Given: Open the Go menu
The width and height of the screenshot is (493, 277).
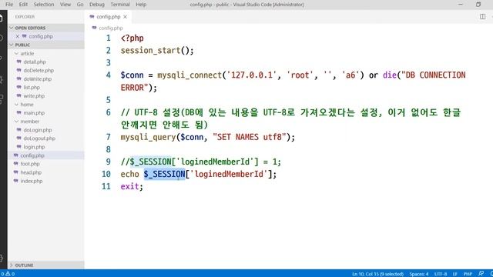Looking at the screenshot, I should pos(80,5).
